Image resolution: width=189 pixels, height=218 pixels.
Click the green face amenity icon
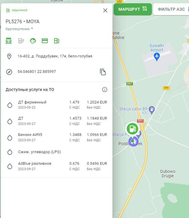(33, 41)
